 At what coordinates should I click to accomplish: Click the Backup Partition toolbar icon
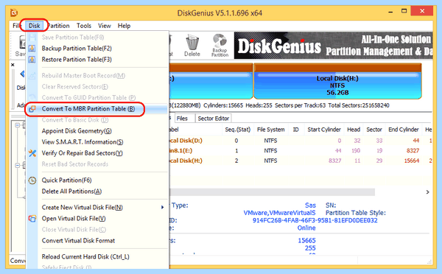click(x=220, y=45)
